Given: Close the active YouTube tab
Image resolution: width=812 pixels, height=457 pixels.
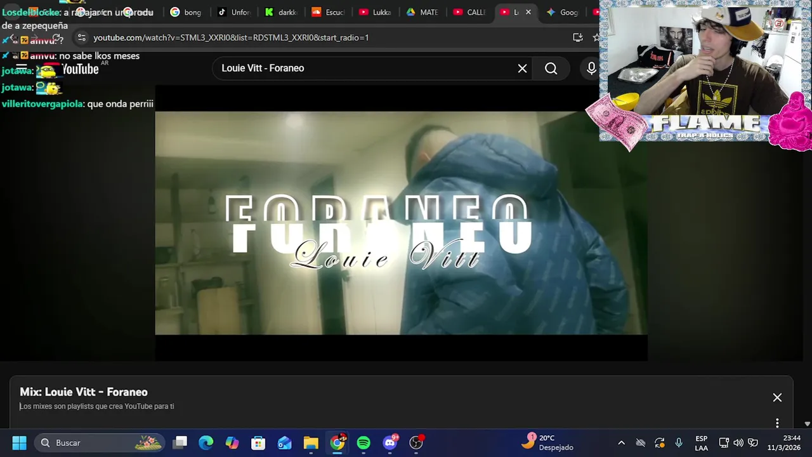Looking at the screenshot, I should pos(528,12).
